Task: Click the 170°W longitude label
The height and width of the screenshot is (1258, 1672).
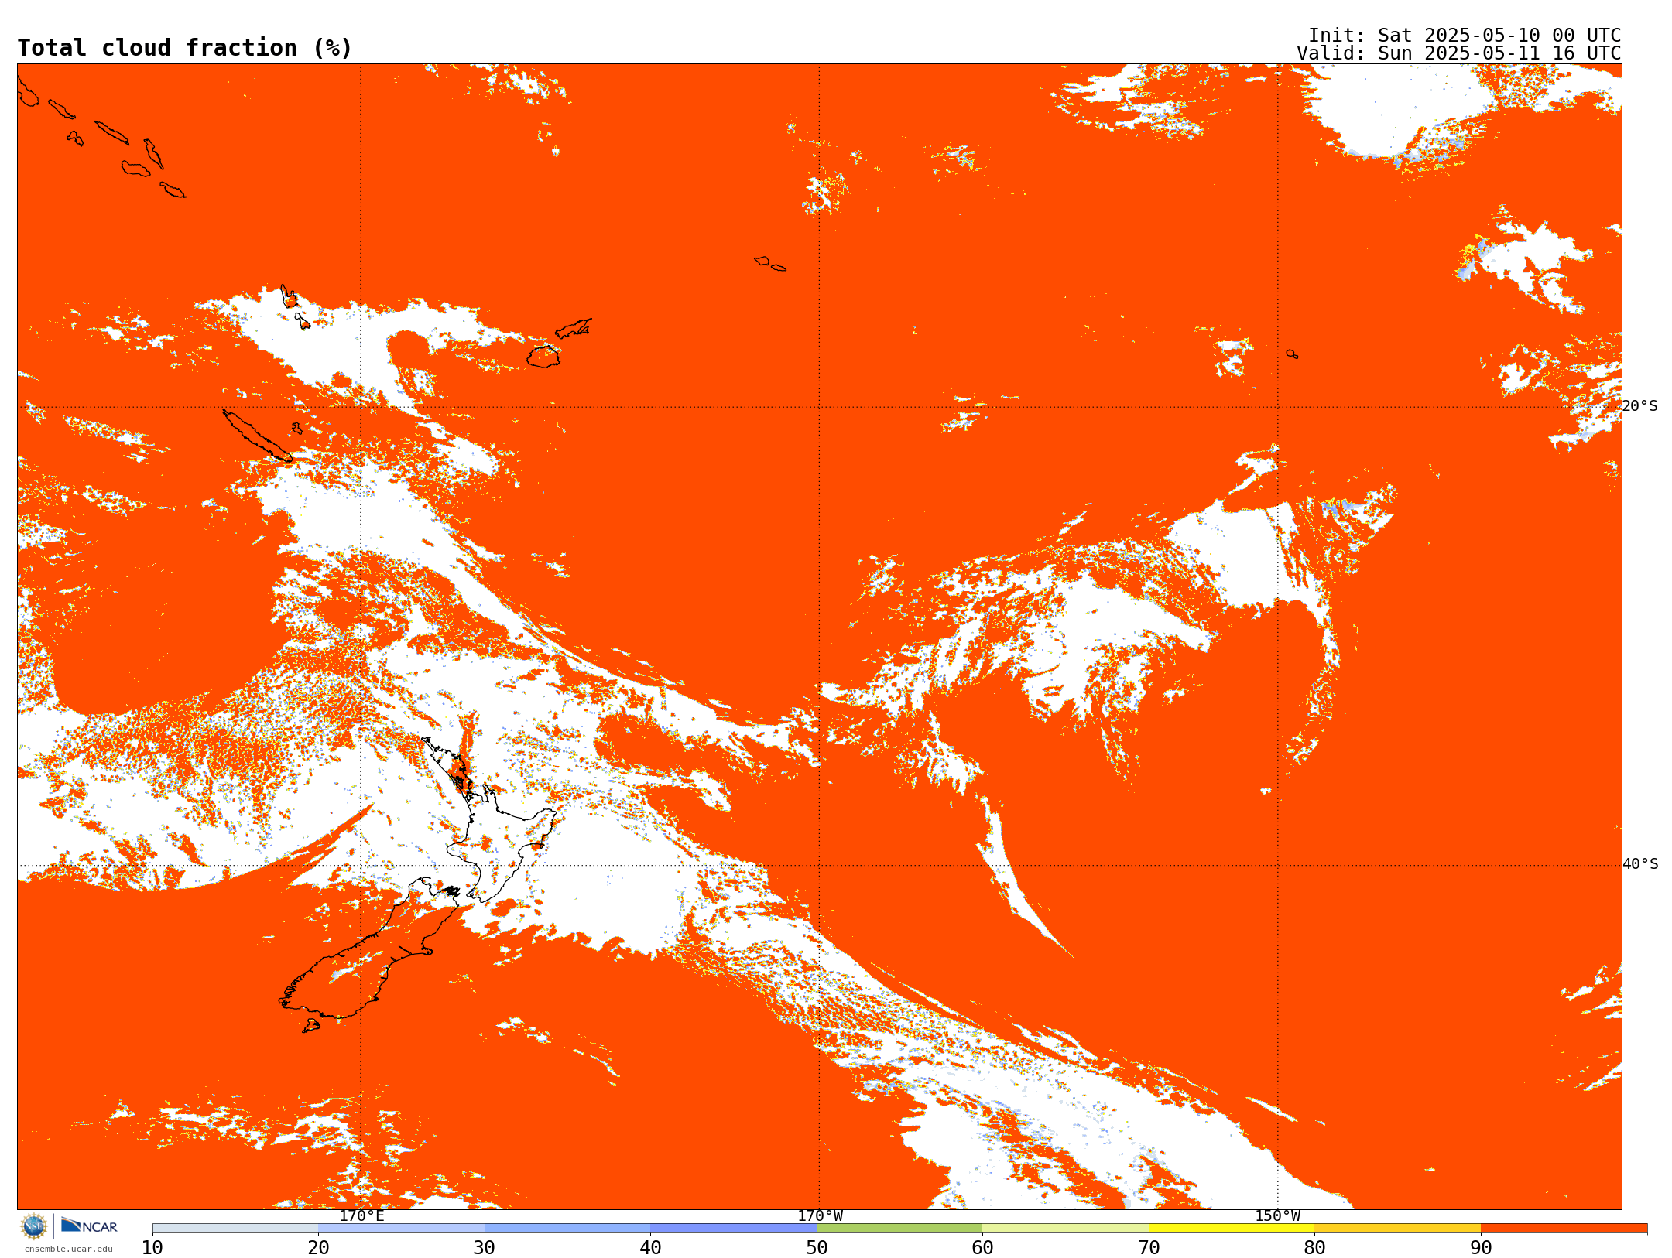Action: point(820,1215)
